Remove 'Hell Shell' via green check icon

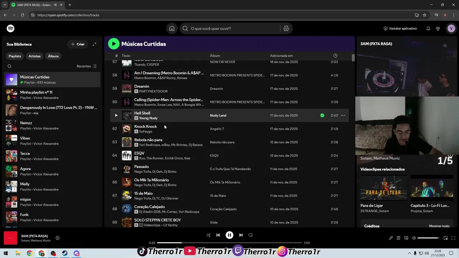(x=322, y=115)
